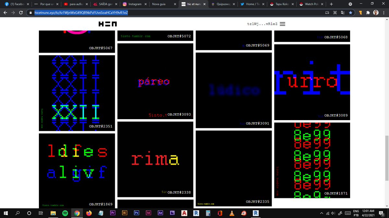The width and height of the screenshot is (389, 218).
Task: Open a new tab with the plus button
Action: [331, 4]
